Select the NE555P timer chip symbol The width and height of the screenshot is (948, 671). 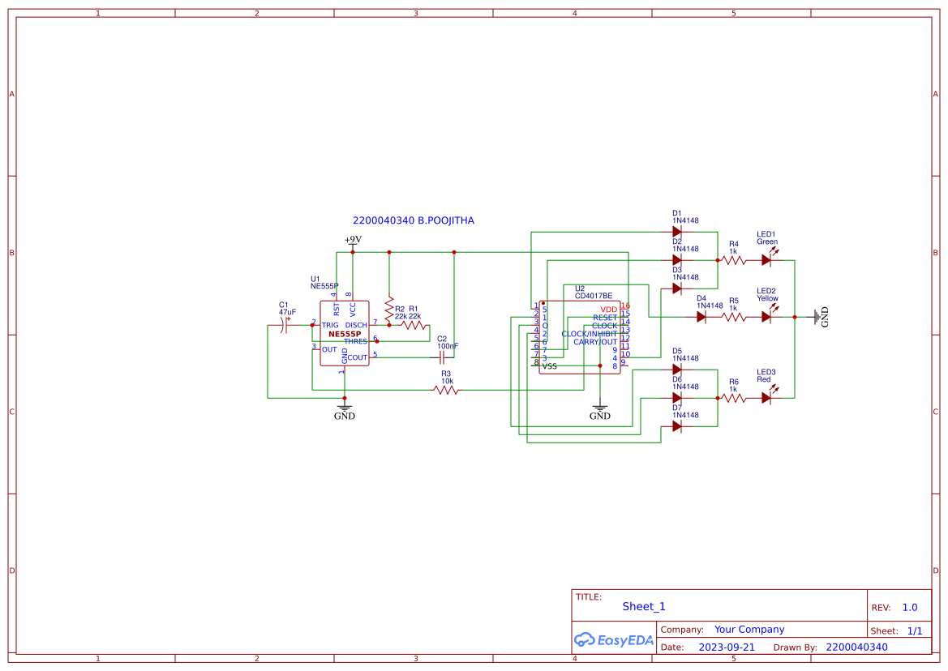pyautogui.click(x=346, y=332)
